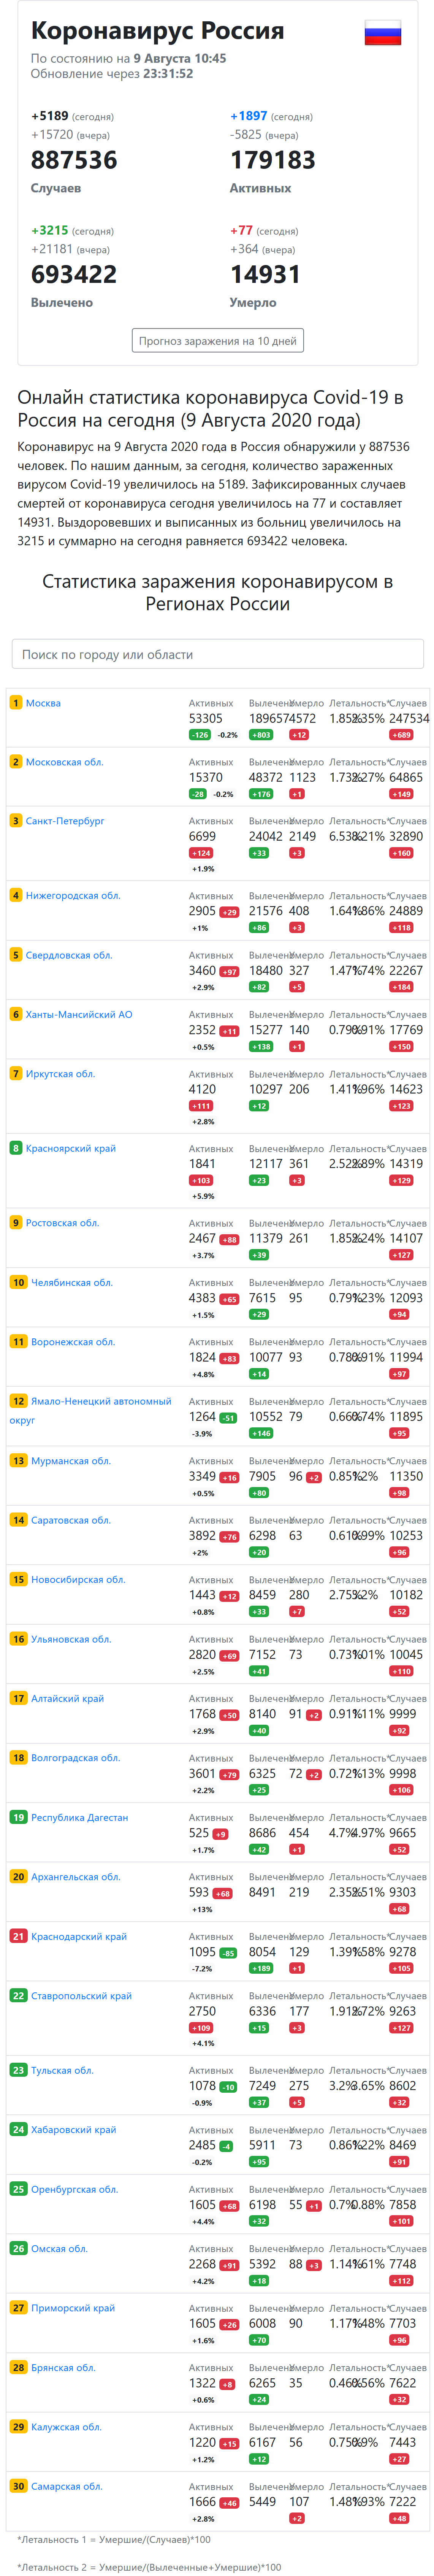Open the Саратовская обл. link
The width and height of the screenshot is (434, 2576).
(x=71, y=1520)
